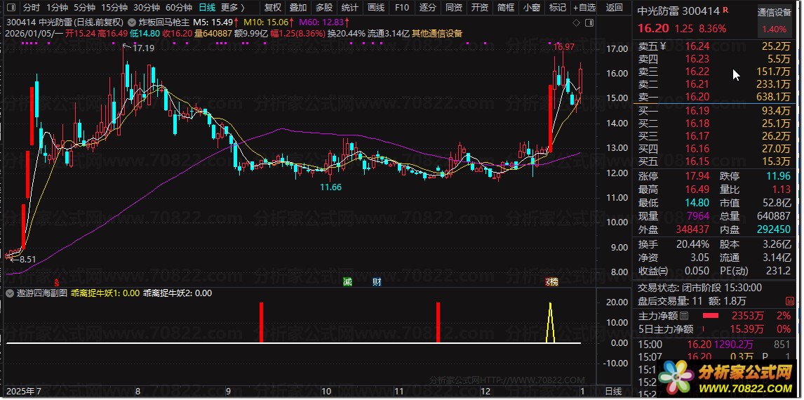This screenshot has width=804, height=400.
Task: Click 买一 bid price 16.19
Action: tap(697, 111)
